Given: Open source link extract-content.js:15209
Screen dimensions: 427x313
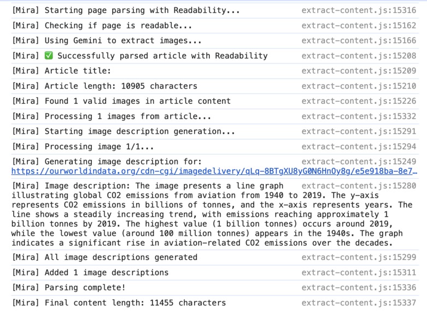Looking at the screenshot, I should coord(359,71).
